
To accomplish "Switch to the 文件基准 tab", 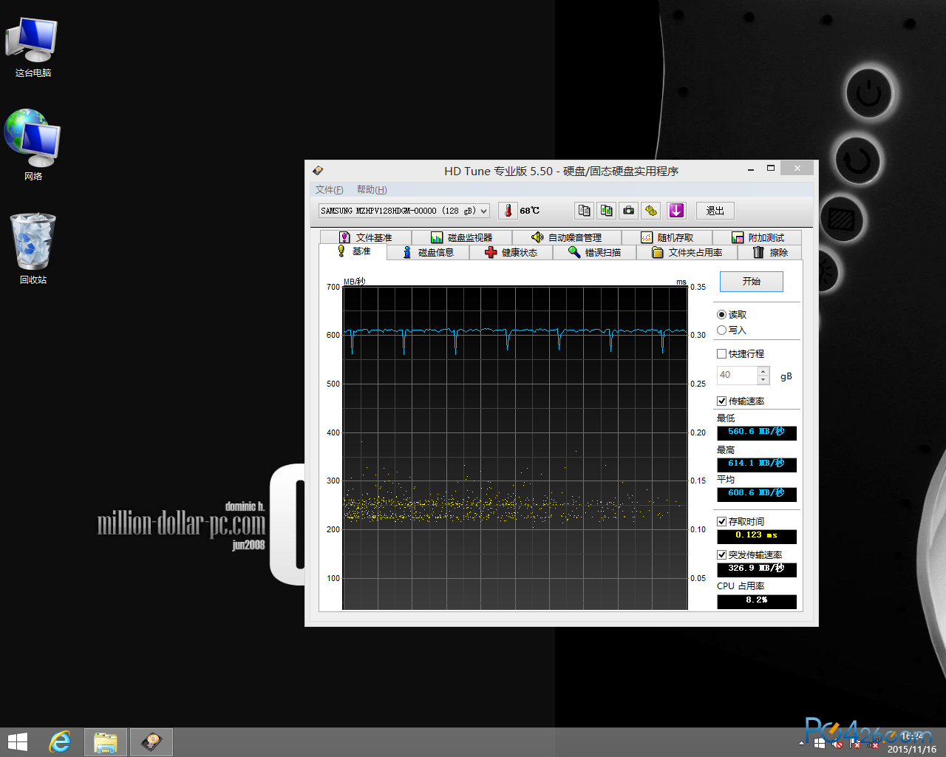I will [x=365, y=237].
